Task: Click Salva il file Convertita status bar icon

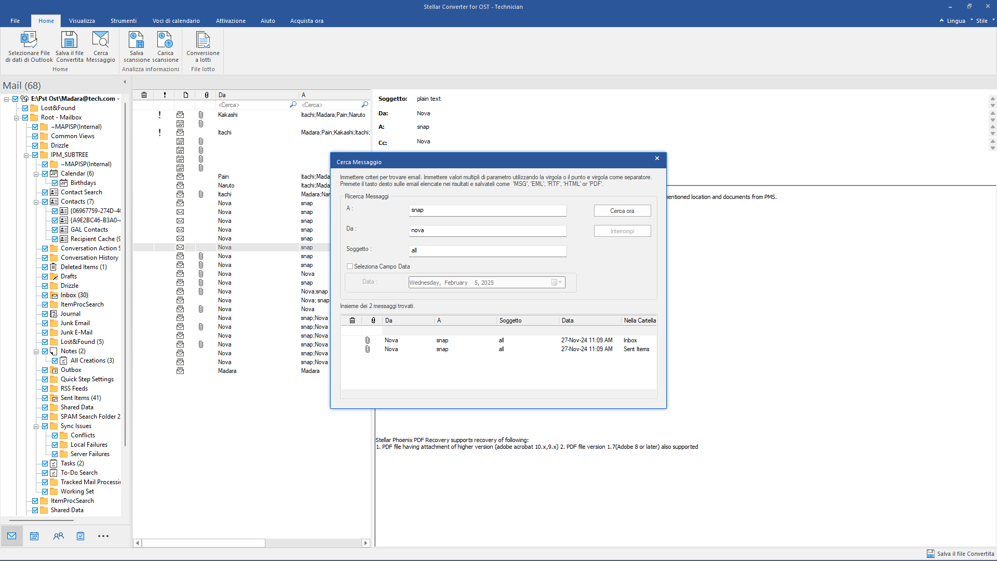Action: coord(931,554)
